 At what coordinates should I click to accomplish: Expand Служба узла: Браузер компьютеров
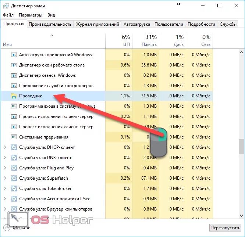click(5, 209)
